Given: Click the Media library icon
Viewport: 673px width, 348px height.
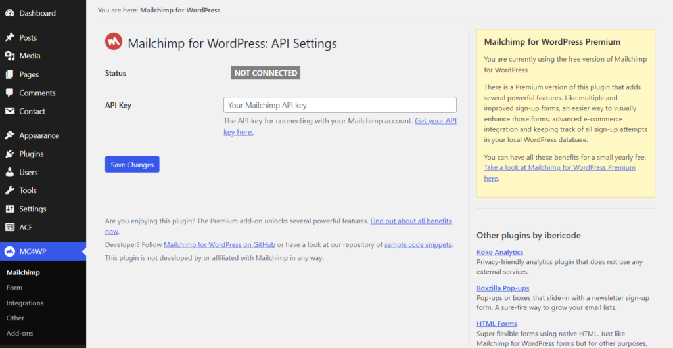Looking at the screenshot, I should [x=9, y=56].
